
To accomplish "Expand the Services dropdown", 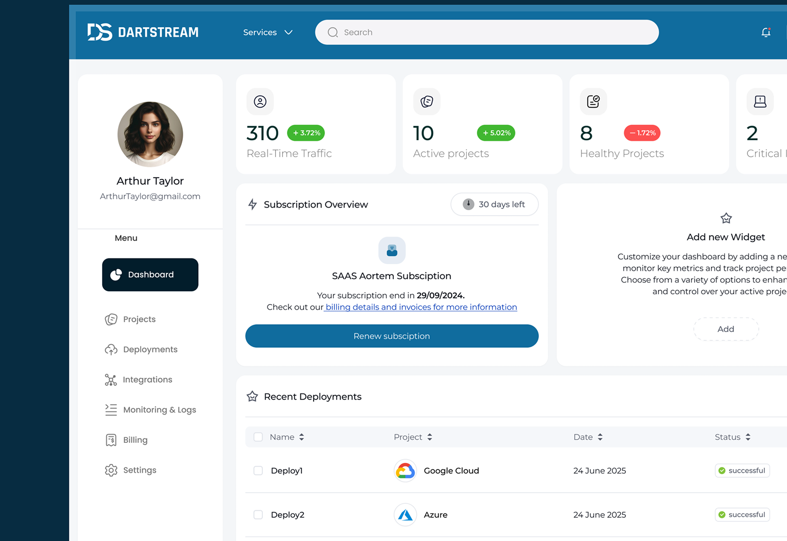I will (x=267, y=32).
